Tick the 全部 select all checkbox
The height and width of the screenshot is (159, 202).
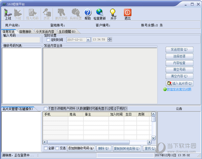46,148
